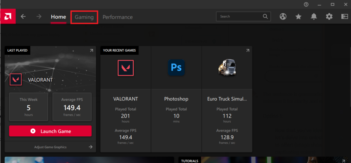Screen dimensions: 351x163
Task: Toggle the sidebar panel icon
Action: tap(344, 17)
